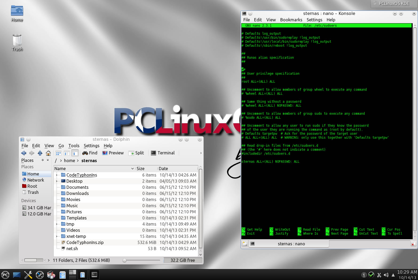Viewport: 418px width, 280px height.
Task: Open Konsole Settings menu
Action: click(x=314, y=20)
